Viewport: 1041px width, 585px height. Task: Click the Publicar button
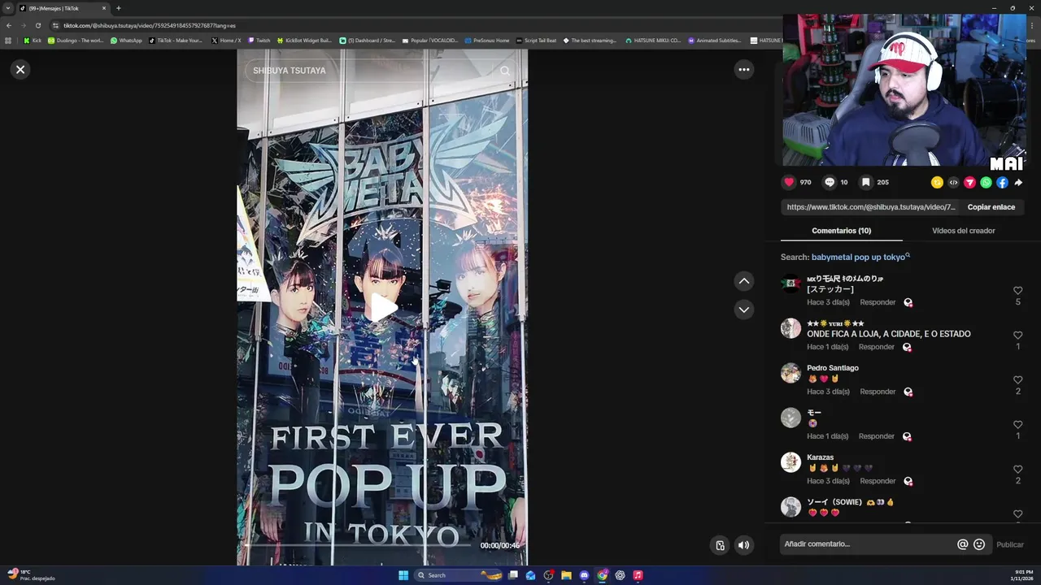tap(1010, 544)
